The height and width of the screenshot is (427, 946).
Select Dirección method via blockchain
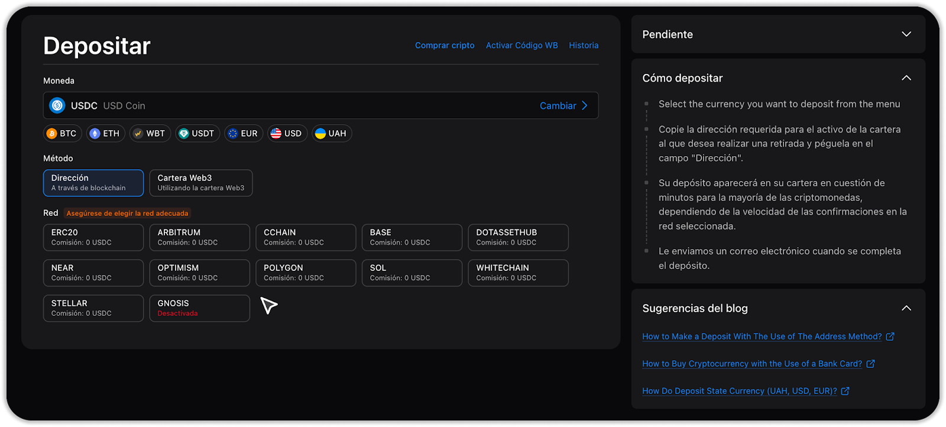[x=93, y=183]
